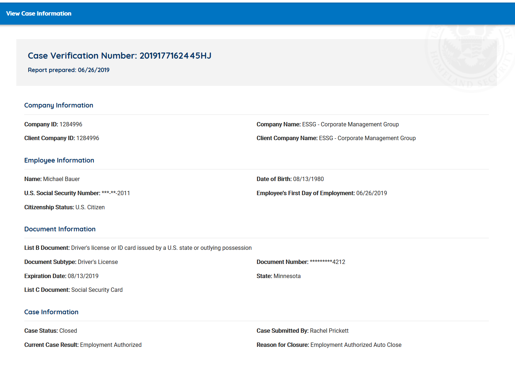Click the Homeland Security seal watermark
This screenshot has width=515, height=378.
click(470, 58)
